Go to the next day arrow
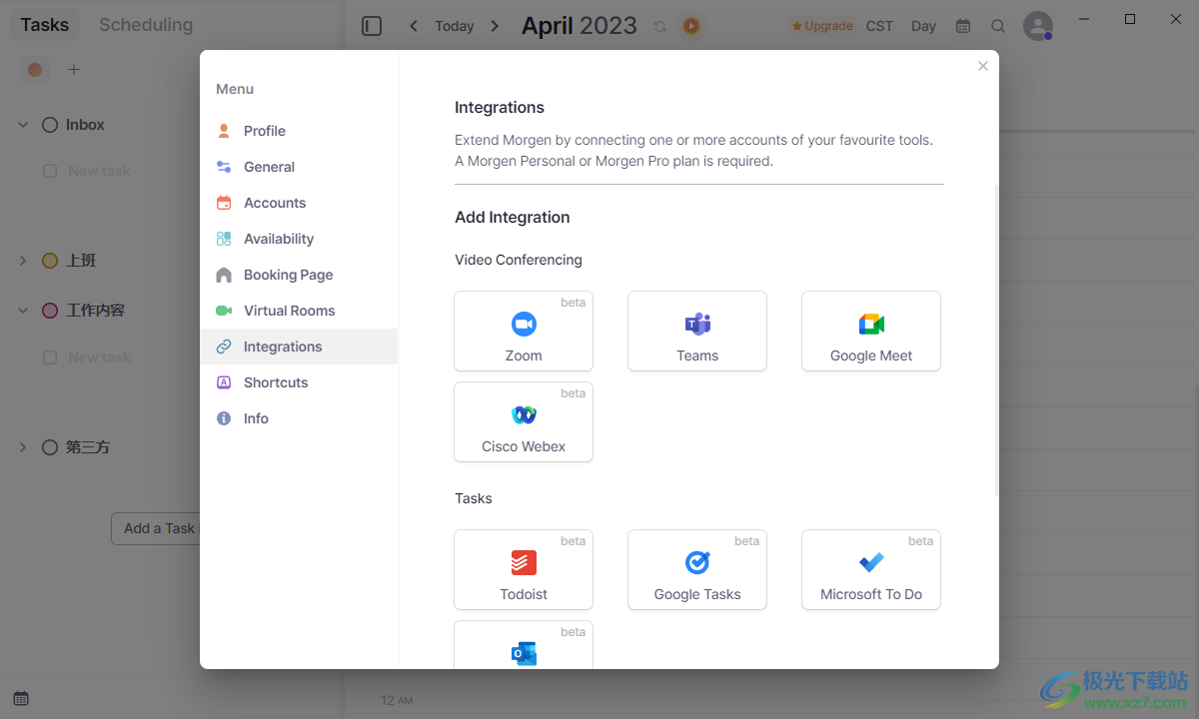The width and height of the screenshot is (1199, 719). pyautogui.click(x=495, y=26)
